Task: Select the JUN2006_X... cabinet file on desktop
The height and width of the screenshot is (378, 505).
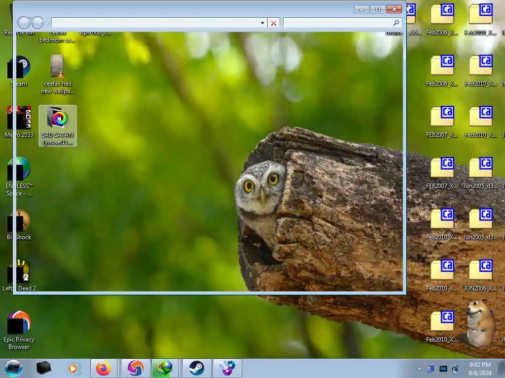Action: click(480, 276)
